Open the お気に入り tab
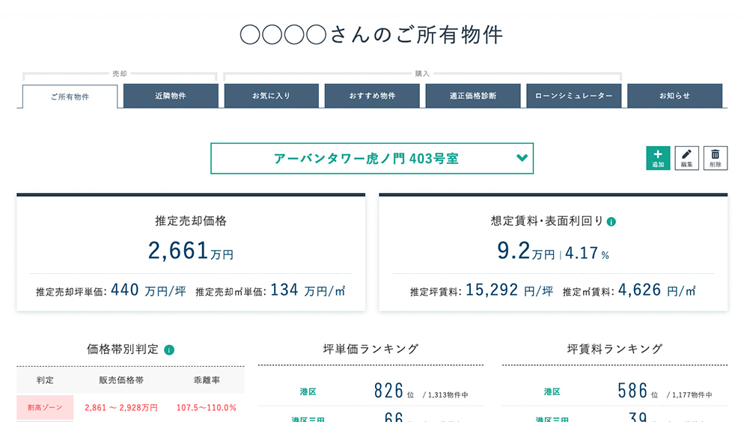This screenshot has width=744, height=422. [272, 96]
